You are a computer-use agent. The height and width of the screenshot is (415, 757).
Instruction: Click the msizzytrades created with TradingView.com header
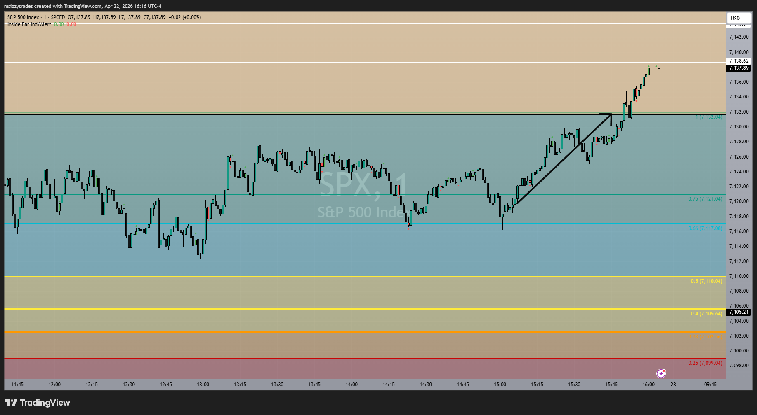83,6
